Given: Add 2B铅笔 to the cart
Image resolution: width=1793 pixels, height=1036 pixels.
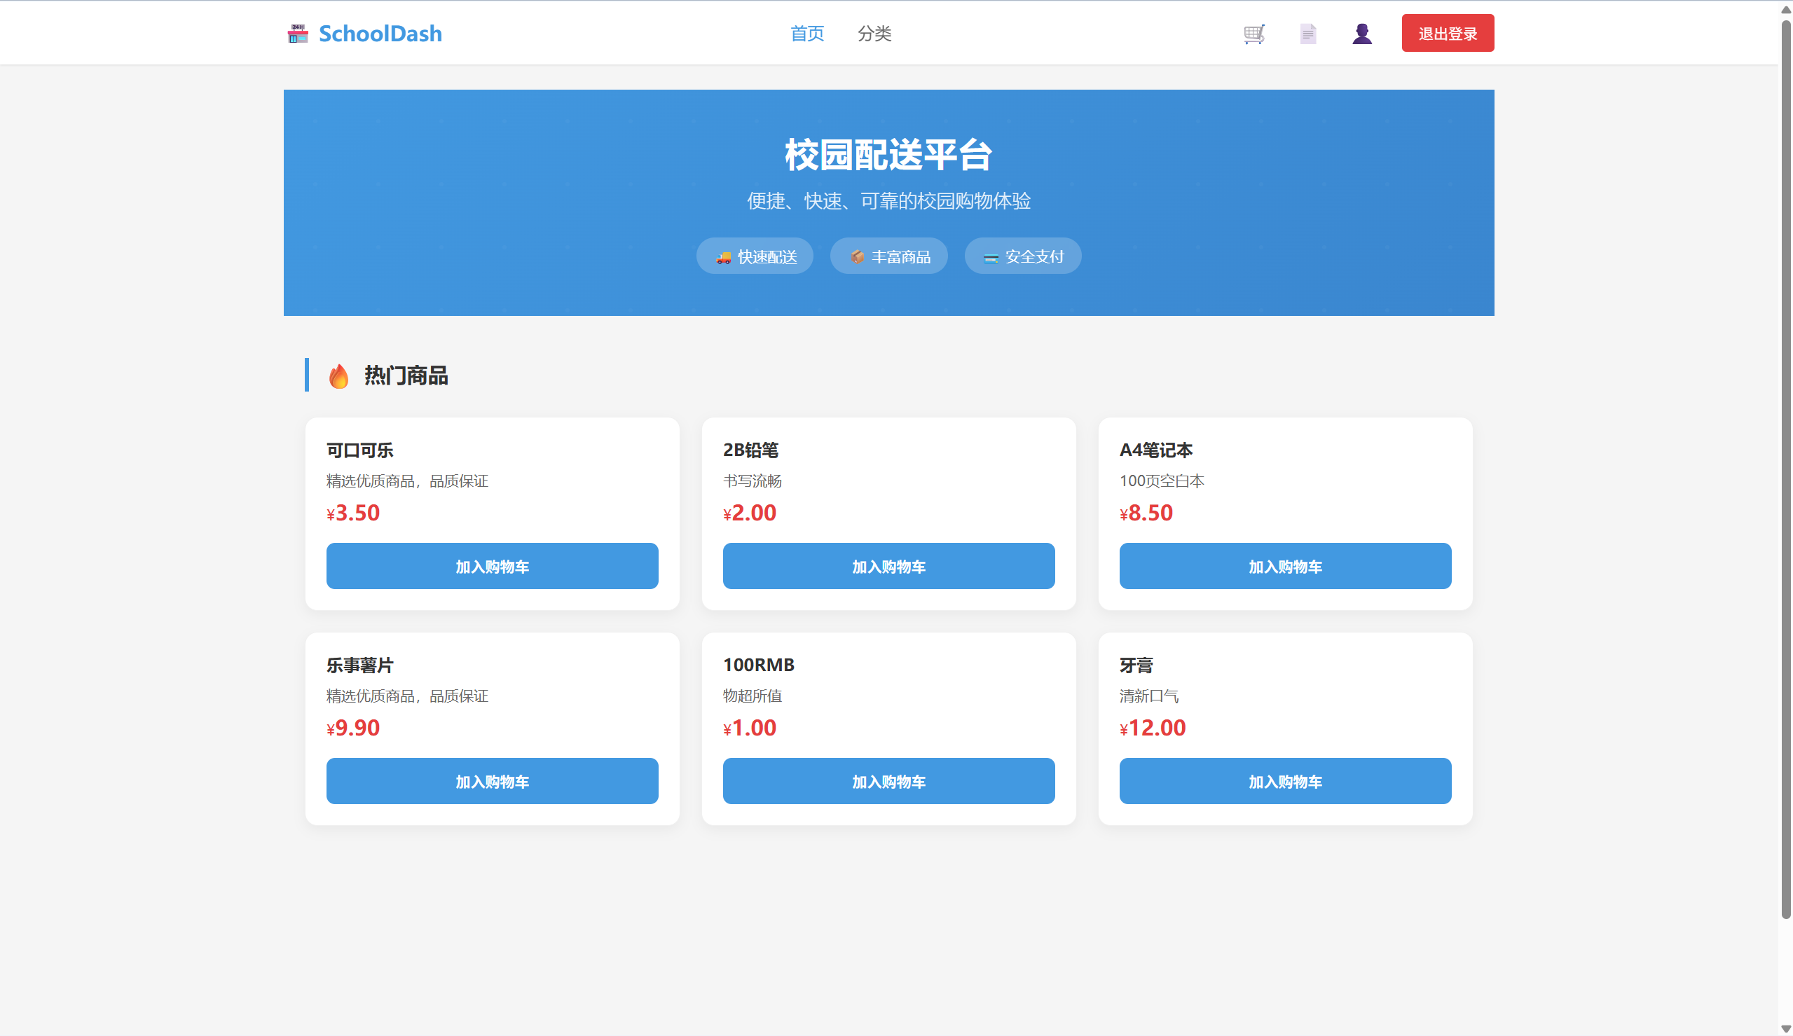Looking at the screenshot, I should 888,566.
